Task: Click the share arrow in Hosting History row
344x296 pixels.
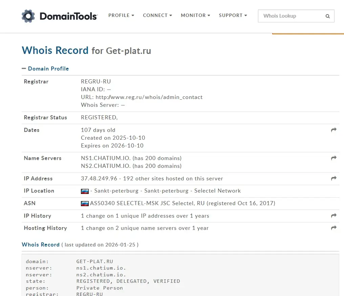Action: [334, 228]
